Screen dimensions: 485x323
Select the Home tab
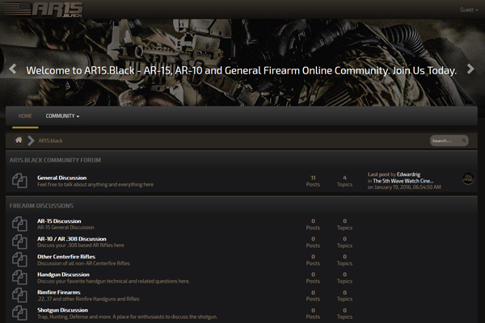25,116
